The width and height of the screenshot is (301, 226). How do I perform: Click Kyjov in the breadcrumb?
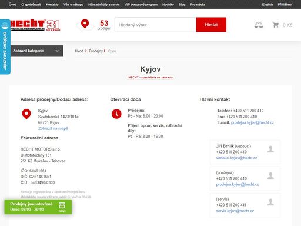tap(112, 51)
